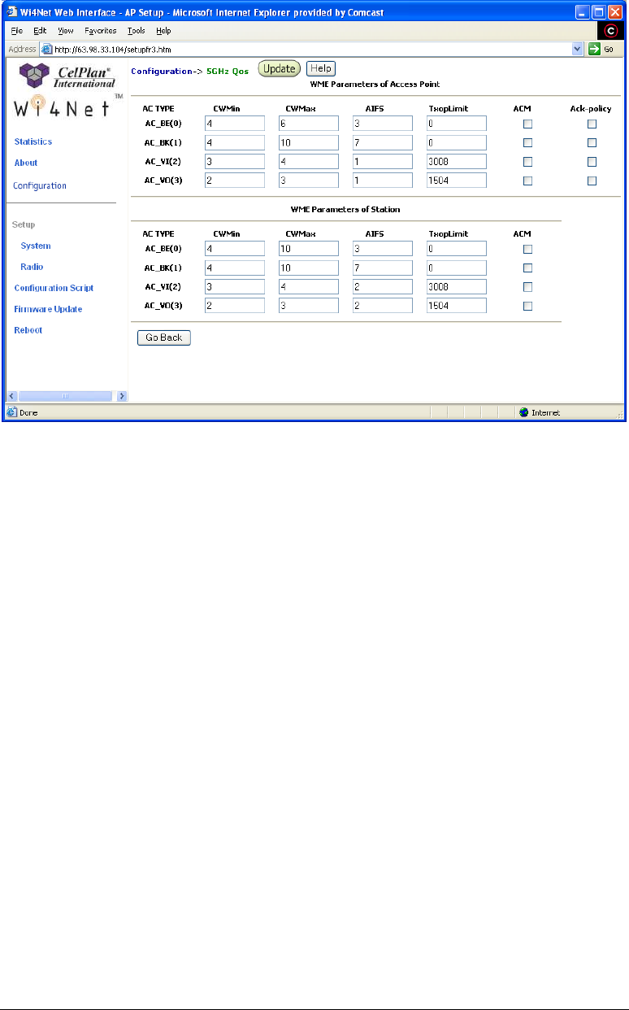Click the Reboot link
Image resolution: width=629 pixels, height=1010 pixels.
(28, 330)
